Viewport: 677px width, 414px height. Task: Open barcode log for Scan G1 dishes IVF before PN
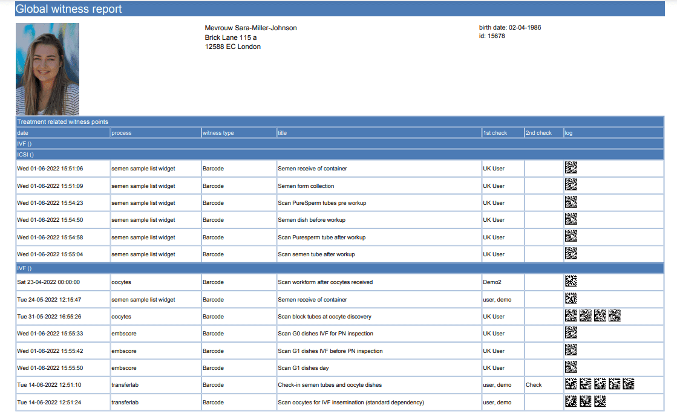point(571,350)
